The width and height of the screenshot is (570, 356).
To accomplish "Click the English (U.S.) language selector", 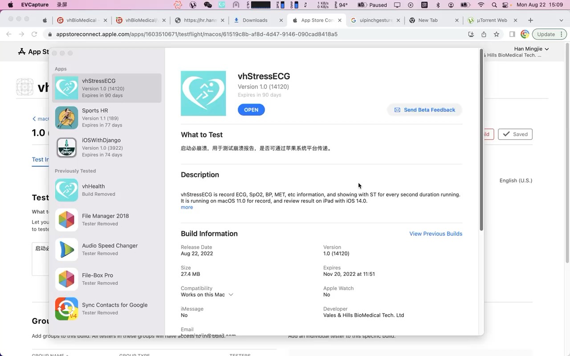I will 516,181.
